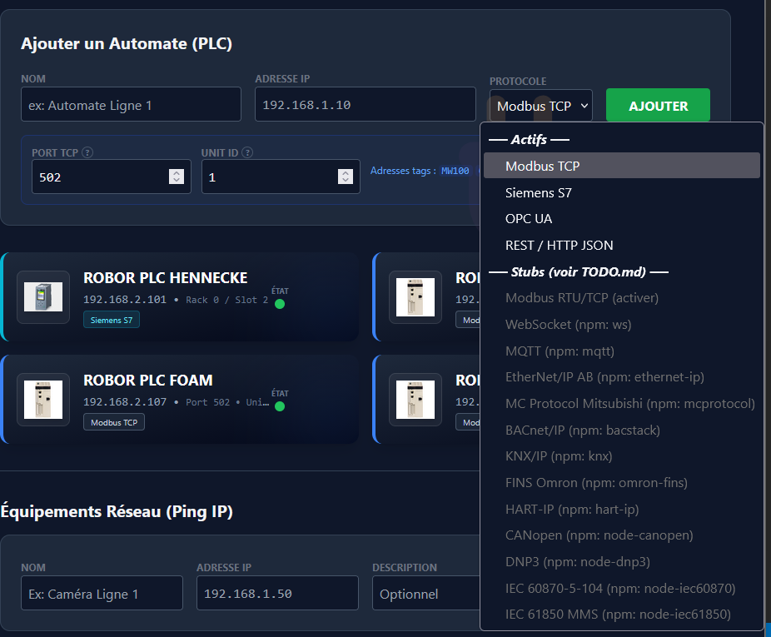Click the Actifs group header
Image resolution: width=771 pixels, height=637 pixels.
[x=529, y=140]
